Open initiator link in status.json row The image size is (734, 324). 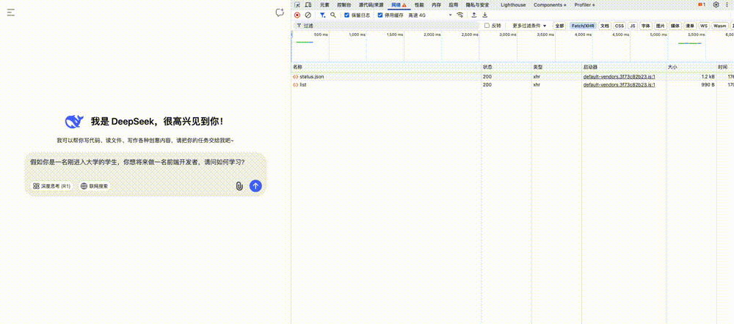619,76
